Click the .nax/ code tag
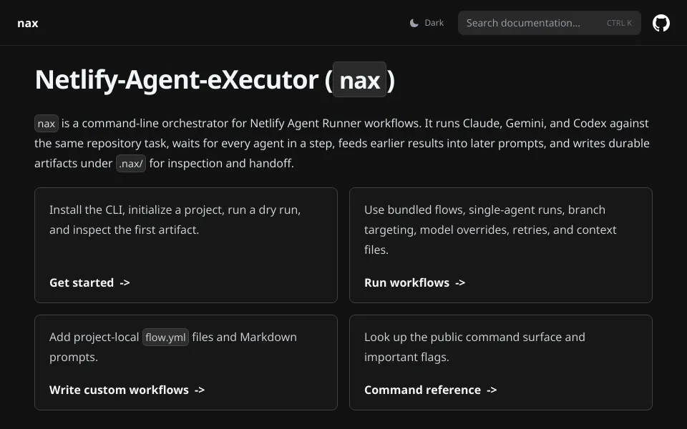687x429 pixels. (x=130, y=163)
